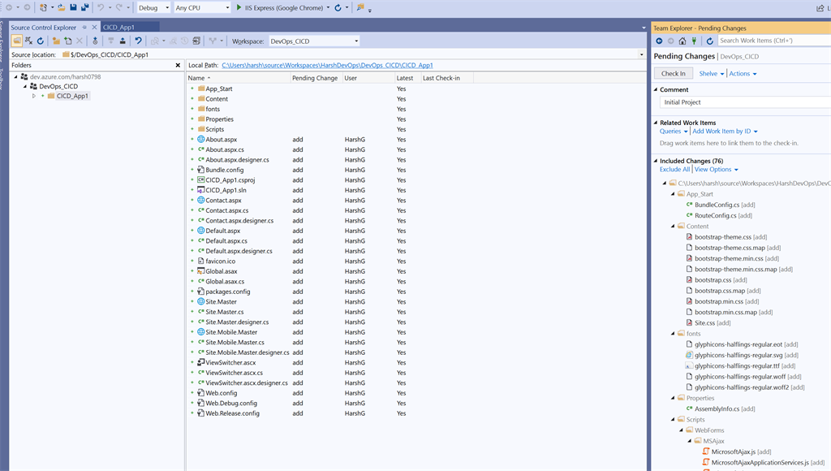The height and width of the screenshot is (471, 831).
Task: Click the Delete icon in Source Control toolbar
Action: pos(79,39)
